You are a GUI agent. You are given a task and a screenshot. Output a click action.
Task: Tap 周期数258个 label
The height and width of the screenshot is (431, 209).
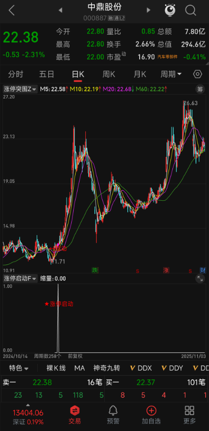click(x=48, y=356)
